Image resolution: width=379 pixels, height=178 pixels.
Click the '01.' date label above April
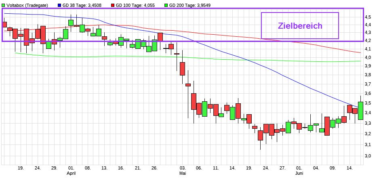[71, 168]
